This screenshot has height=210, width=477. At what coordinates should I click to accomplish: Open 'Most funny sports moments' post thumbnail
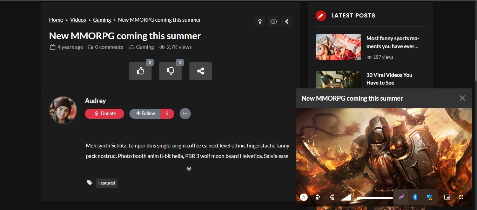click(338, 47)
